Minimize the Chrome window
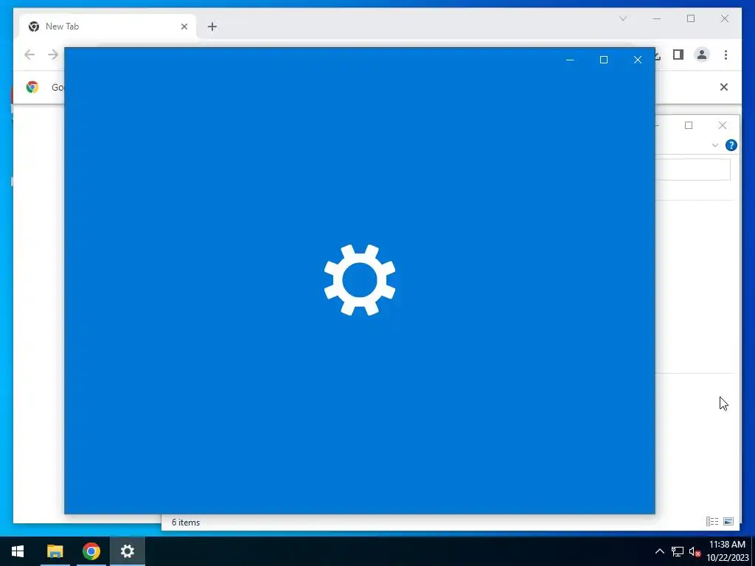755x566 pixels. pyautogui.click(x=657, y=18)
